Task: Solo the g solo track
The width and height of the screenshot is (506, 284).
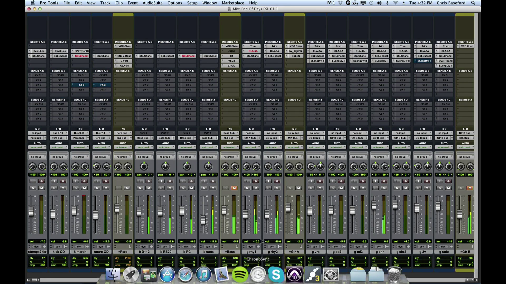Action: (x=440, y=188)
